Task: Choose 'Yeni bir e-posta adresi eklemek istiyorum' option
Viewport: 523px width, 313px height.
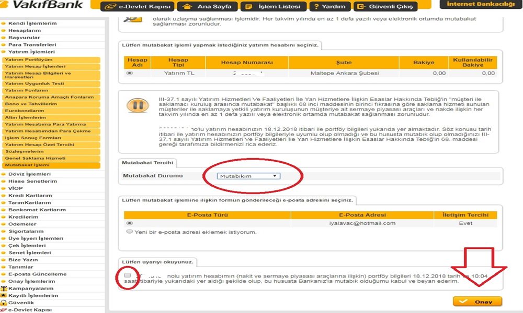Action: [x=130, y=232]
